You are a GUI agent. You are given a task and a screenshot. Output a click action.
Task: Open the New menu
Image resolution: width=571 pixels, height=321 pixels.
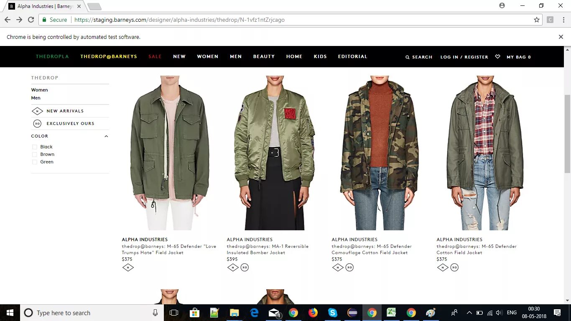pyautogui.click(x=179, y=56)
